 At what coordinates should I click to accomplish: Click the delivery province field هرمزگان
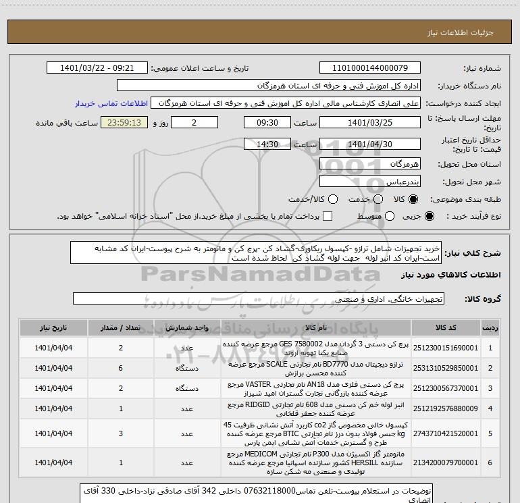pyautogui.click(x=370, y=163)
